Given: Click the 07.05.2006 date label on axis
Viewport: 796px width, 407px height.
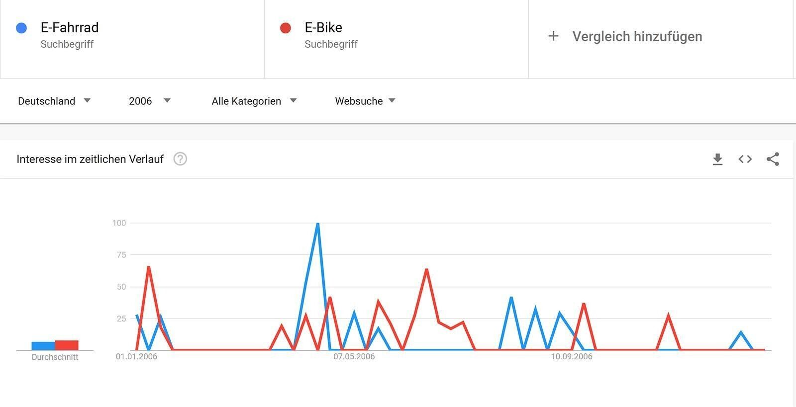Looking at the screenshot, I should coord(354,356).
